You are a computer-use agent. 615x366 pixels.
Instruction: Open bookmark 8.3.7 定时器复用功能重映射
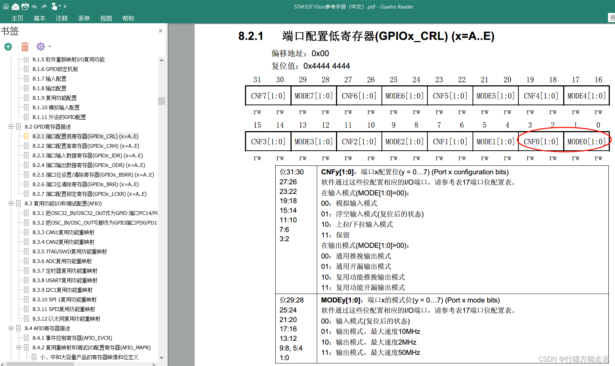click(x=65, y=271)
